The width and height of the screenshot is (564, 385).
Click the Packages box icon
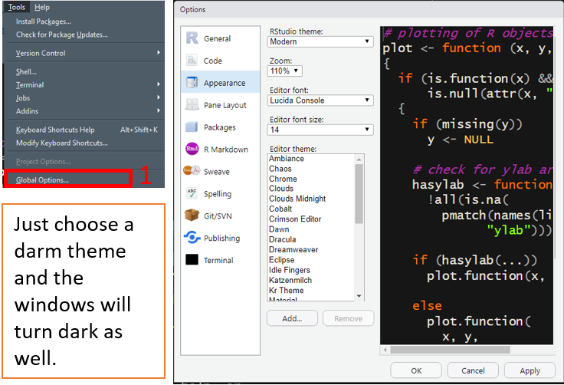coord(192,127)
